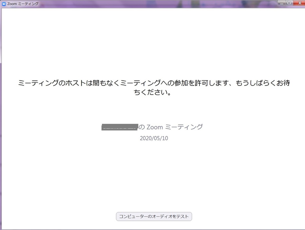Click the '間もなく' text in the waiting message
This screenshot has width=305, height=230.
point(105,83)
